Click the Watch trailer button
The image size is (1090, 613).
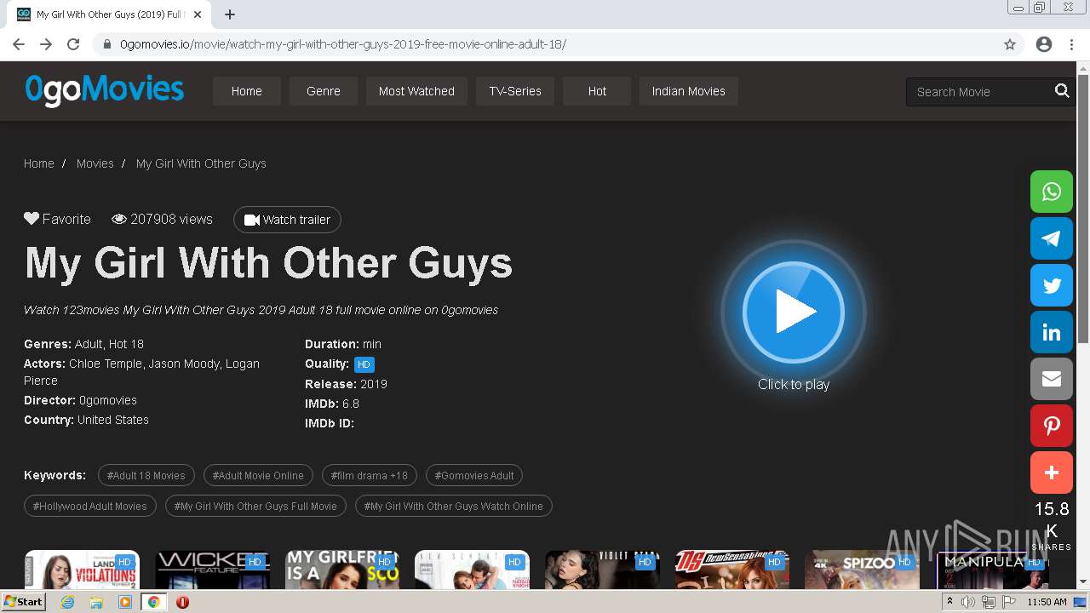287,220
